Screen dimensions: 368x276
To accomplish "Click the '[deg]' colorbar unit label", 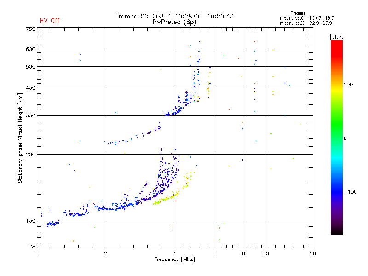I will pyautogui.click(x=338, y=37).
